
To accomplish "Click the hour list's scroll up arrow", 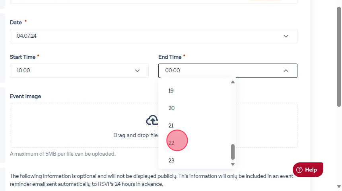I will (233, 82).
